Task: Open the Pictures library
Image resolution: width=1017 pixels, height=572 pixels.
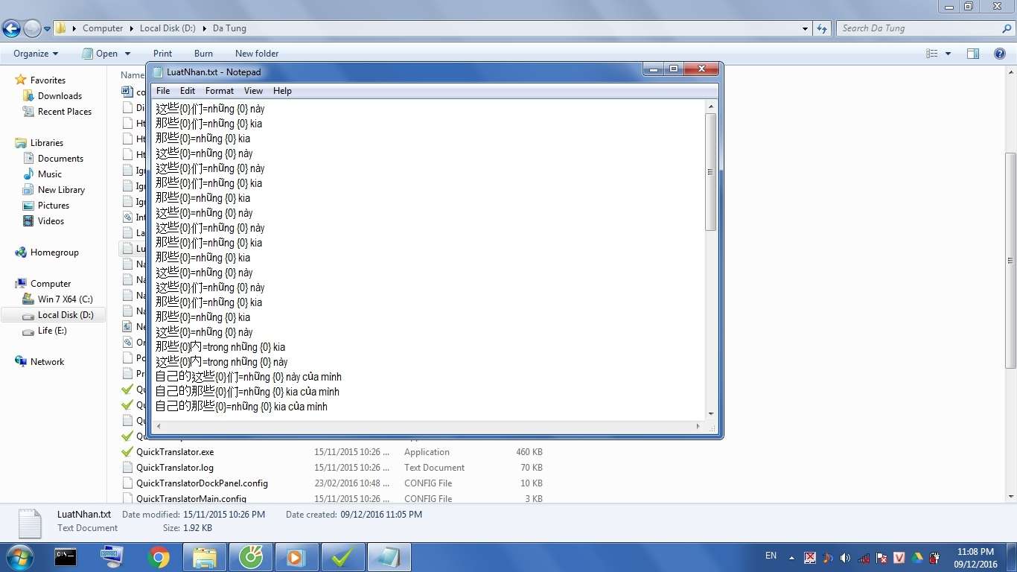Action: 53,206
